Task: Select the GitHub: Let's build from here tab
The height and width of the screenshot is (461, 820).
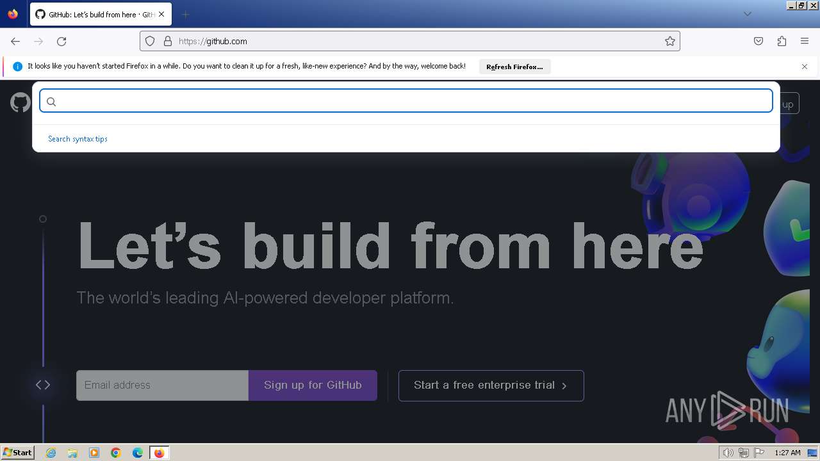Action: click(x=101, y=14)
